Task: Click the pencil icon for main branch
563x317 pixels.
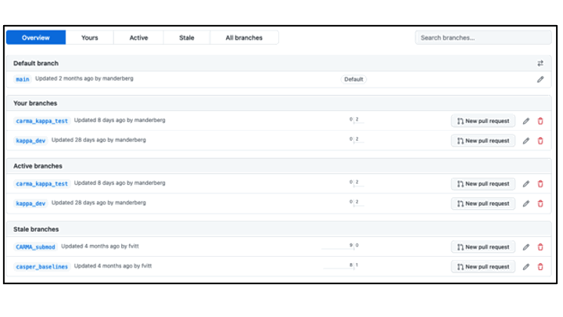Action: 540,79
